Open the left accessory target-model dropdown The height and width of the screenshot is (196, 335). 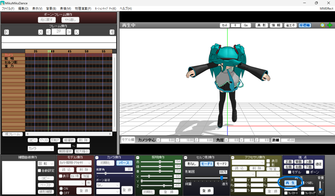point(243,174)
